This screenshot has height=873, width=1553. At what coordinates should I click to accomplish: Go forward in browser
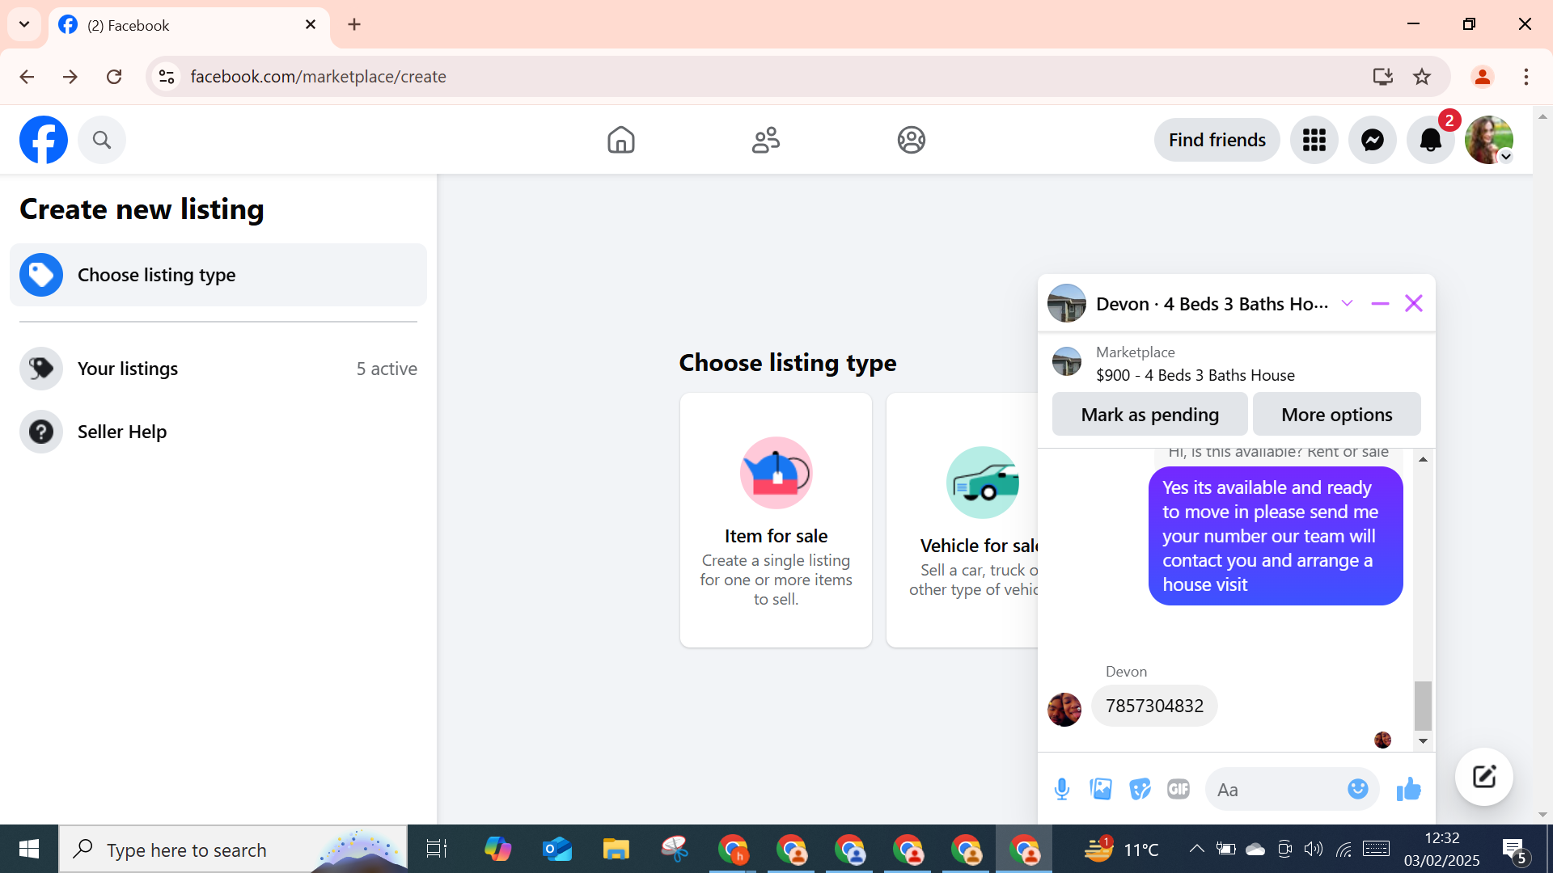tap(70, 77)
